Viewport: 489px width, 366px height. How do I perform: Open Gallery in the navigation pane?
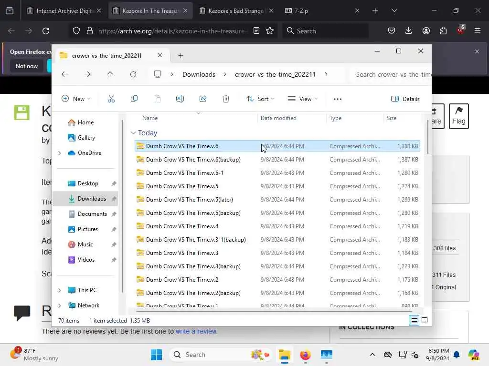[x=81, y=138]
